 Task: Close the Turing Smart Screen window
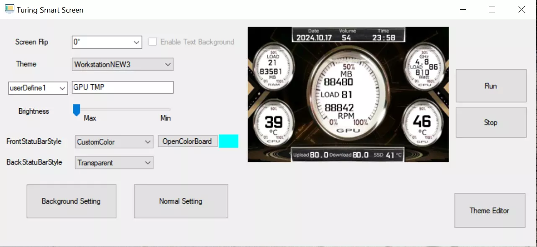(522, 9)
